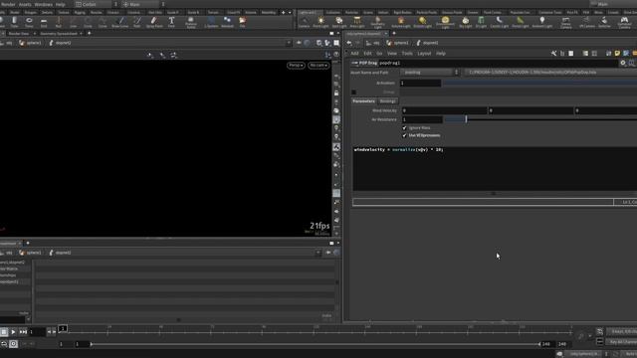Click the Ambient Light shelf tool
This screenshot has height=358, width=637.
pyautogui.click(x=541, y=22)
